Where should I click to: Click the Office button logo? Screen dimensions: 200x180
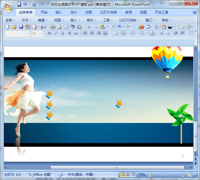(8, 8)
